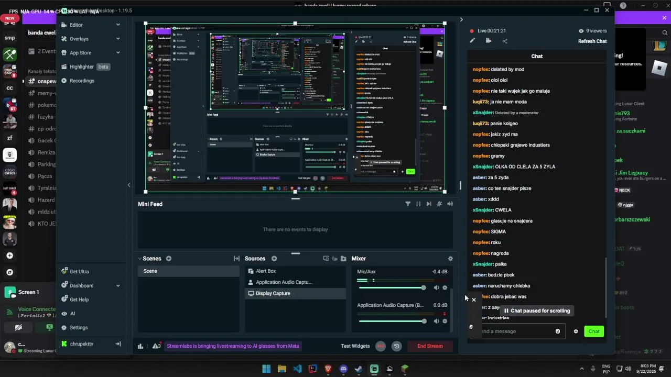Click the End Stream button
The image size is (671, 377).
tap(430, 346)
